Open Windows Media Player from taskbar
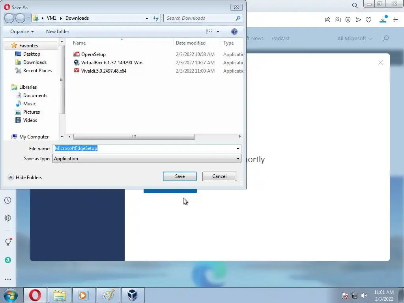Image resolution: width=404 pixels, height=303 pixels. point(84,295)
